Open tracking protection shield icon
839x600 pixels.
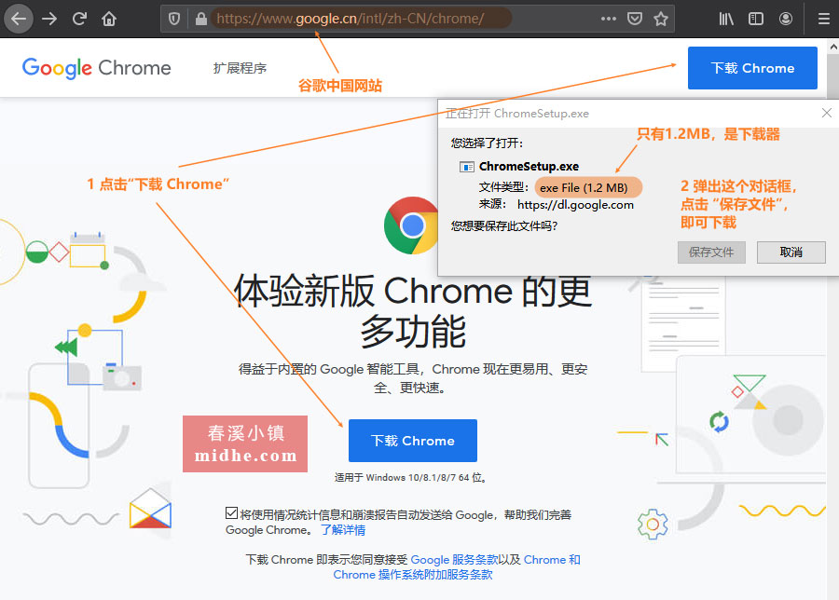click(174, 19)
